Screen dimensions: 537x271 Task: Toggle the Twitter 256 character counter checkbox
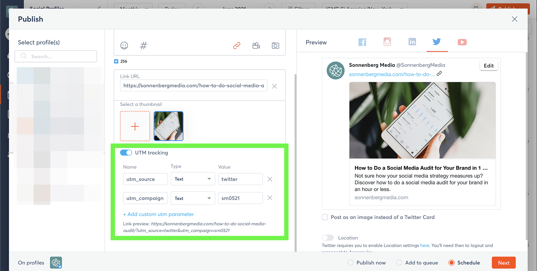point(116,61)
